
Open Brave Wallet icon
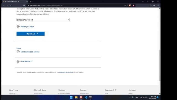(x=154, y=6)
